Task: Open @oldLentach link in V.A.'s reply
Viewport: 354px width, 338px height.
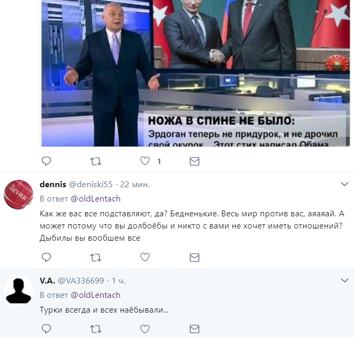Action: point(95,295)
